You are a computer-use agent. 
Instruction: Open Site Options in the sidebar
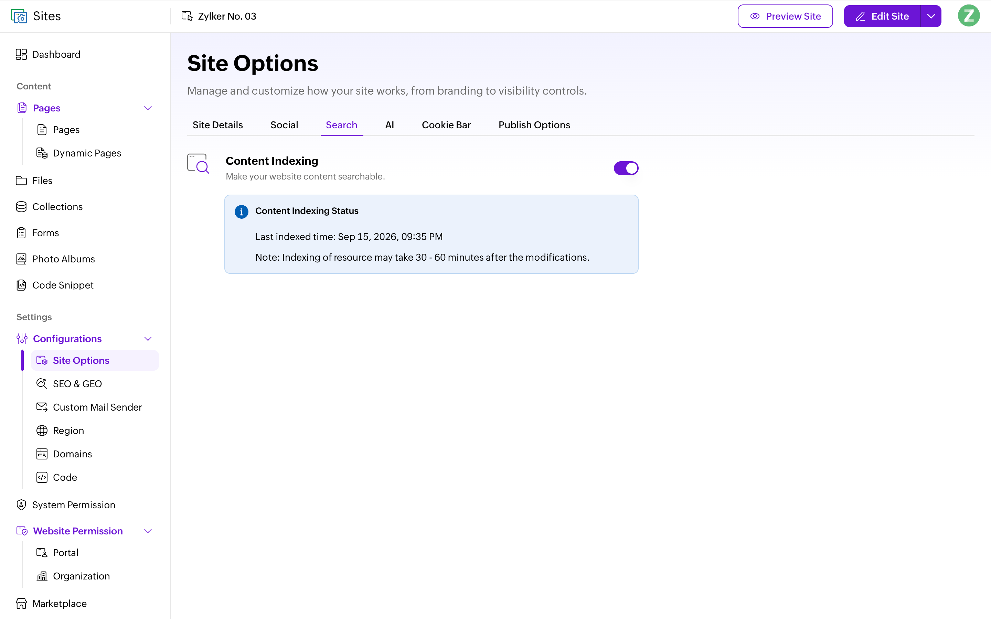[x=95, y=360]
